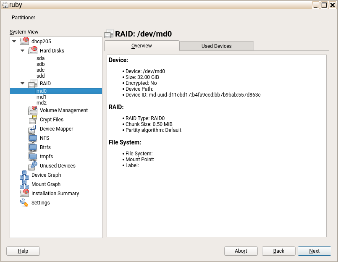Select the NFS monitor icon
The height and width of the screenshot is (262, 338).
coord(33,138)
